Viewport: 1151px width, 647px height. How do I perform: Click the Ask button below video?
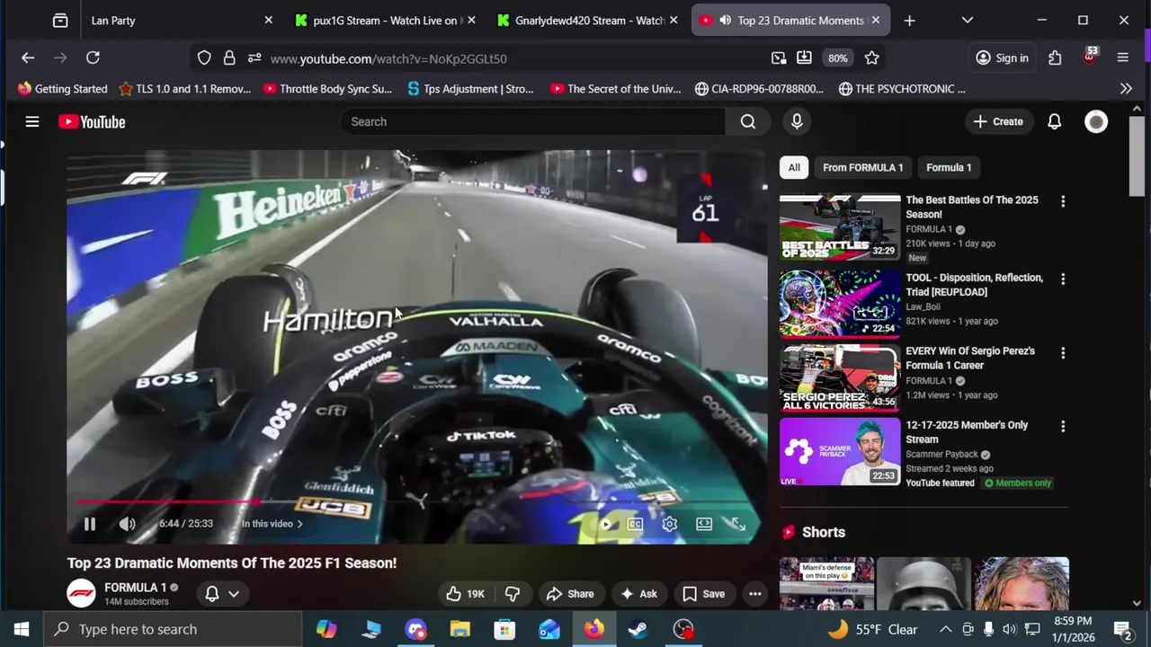(638, 594)
